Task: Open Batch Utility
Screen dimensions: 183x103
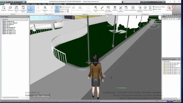Action: (157, 9)
